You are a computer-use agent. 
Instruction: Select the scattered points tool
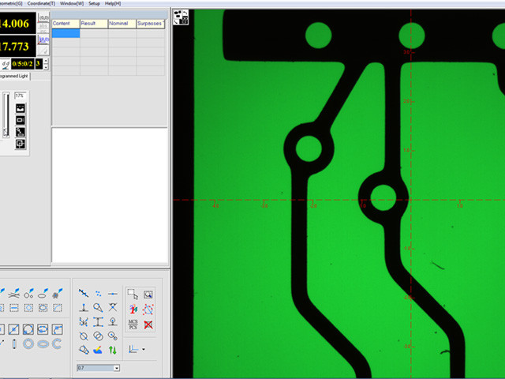point(98,293)
